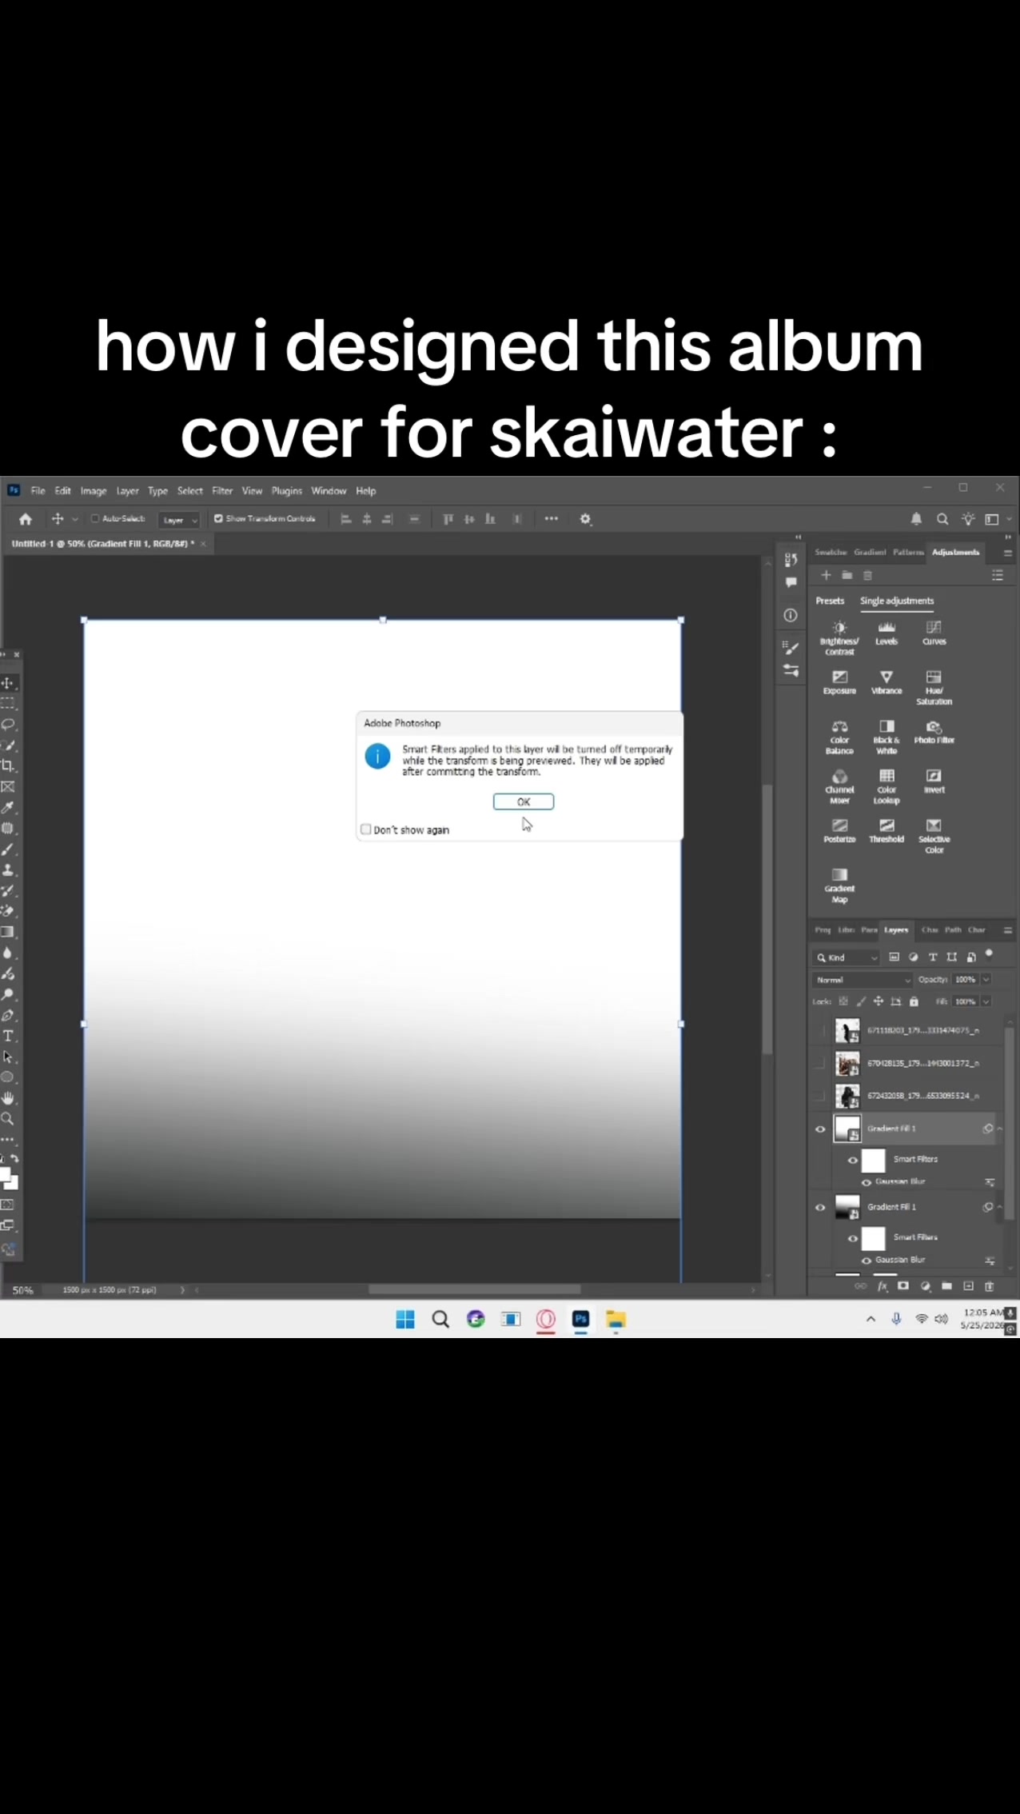This screenshot has width=1020, height=1814.
Task: Select the Type tool in toolbar
Action: [8, 1036]
